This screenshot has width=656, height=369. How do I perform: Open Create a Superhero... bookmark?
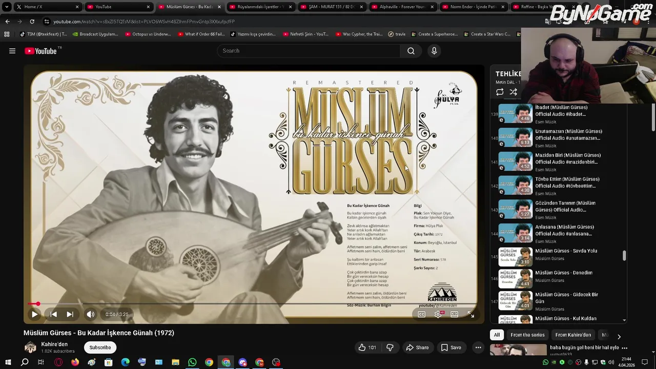pos(435,34)
